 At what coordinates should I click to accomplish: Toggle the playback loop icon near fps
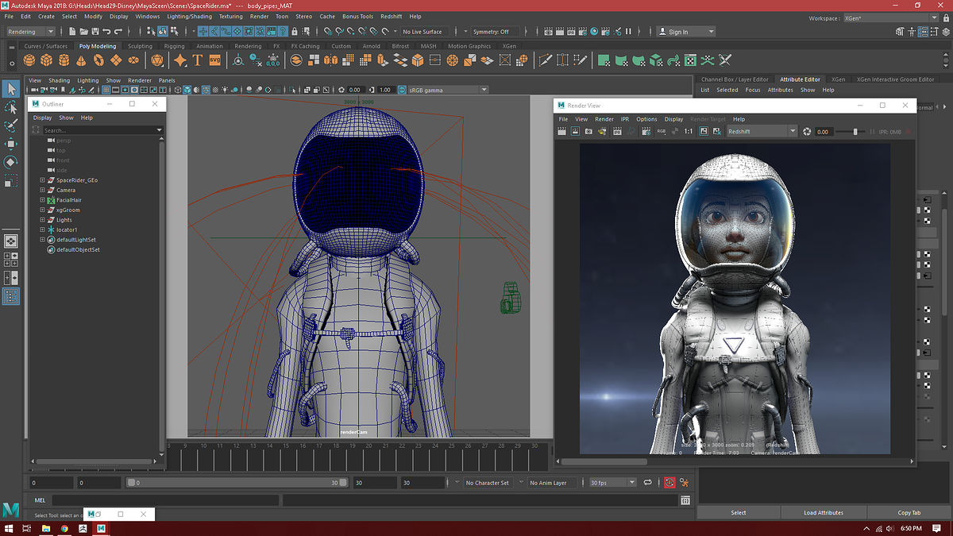[x=648, y=482]
